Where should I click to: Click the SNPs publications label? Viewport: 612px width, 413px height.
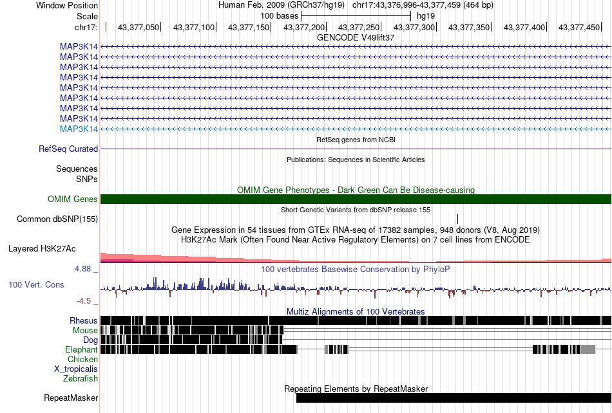click(87, 179)
